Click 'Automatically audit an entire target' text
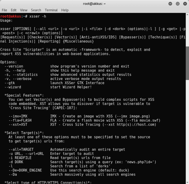The image size is (189, 184). (88, 150)
